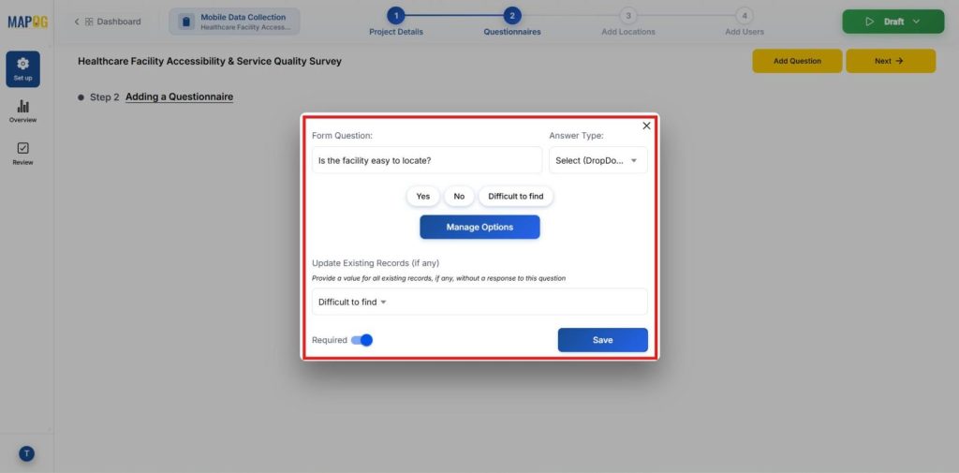Open the Answer Type dropdown
Image resolution: width=959 pixels, height=473 pixels.
[598, 160]
